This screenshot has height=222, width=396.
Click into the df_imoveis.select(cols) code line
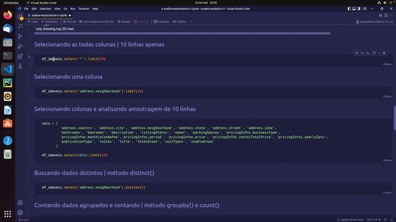coord(75,155)
